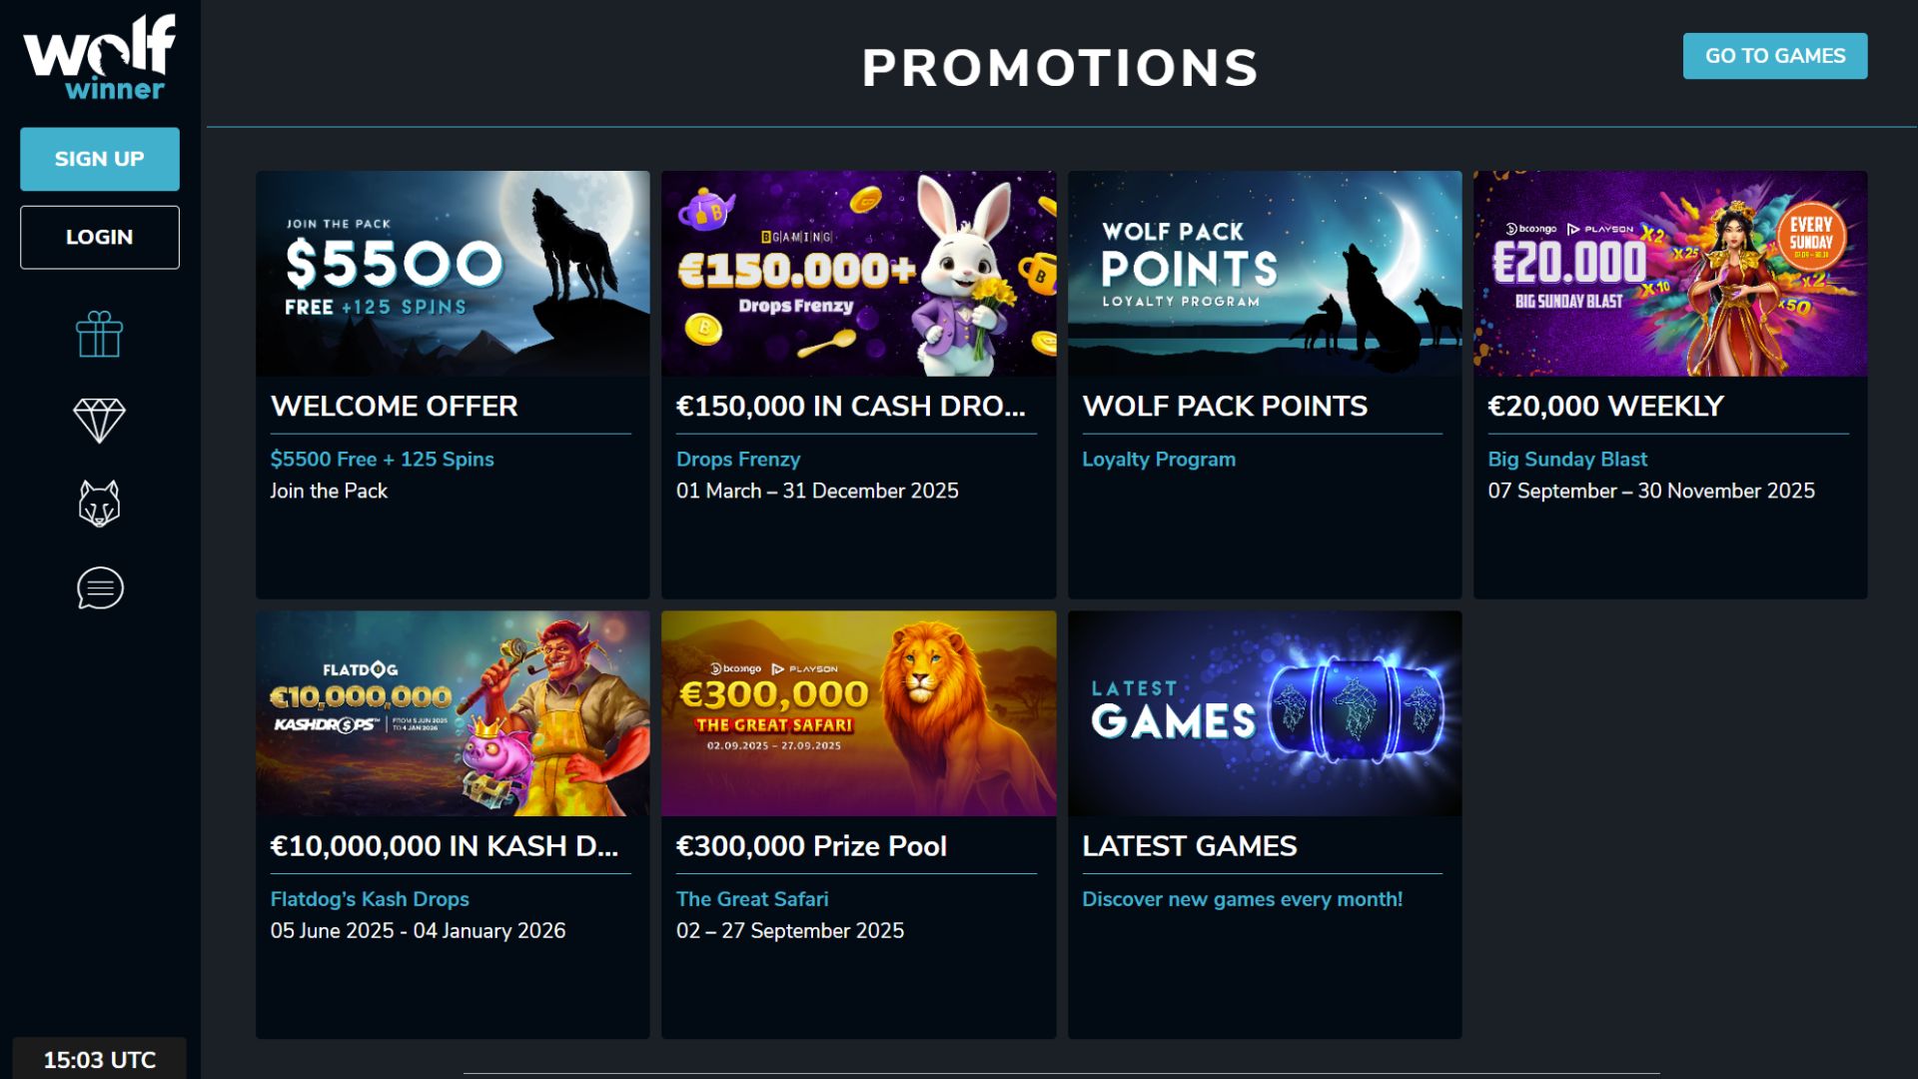Click the Loyalty Program link
The width and height of the screenshot is (1918, 1079).
pos(1159,460)
